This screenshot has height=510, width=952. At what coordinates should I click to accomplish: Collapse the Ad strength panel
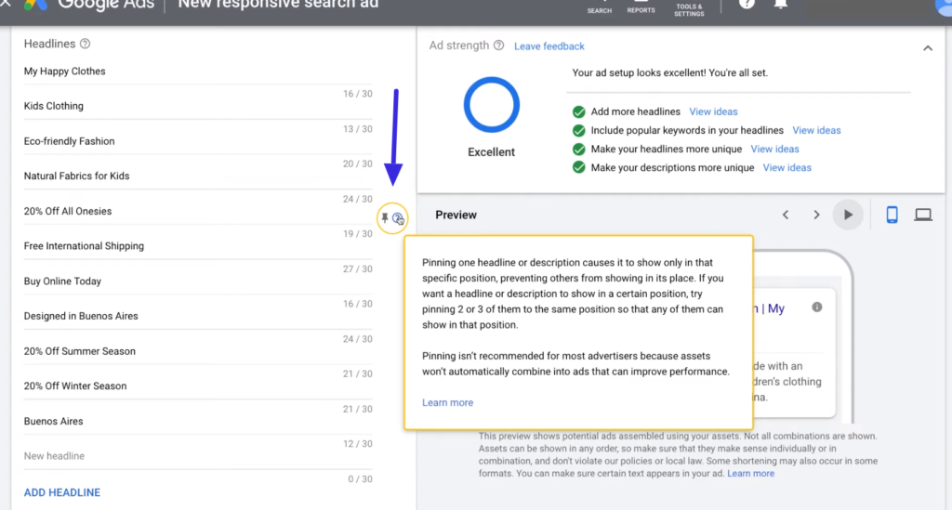pos(928,48)
